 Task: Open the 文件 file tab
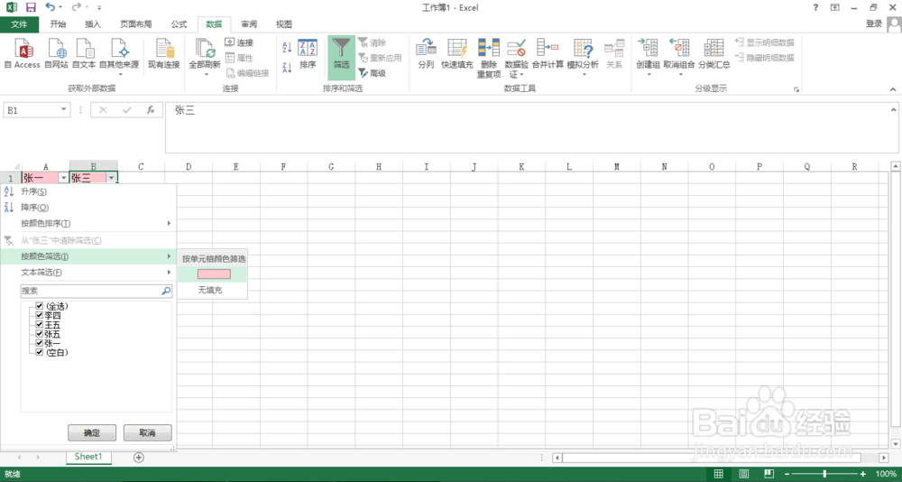click(x=20, y=24)
